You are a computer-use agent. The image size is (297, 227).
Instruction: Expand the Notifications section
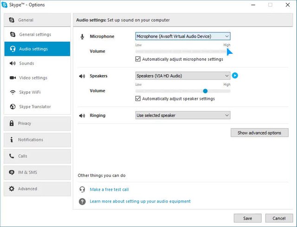point(37,140)
